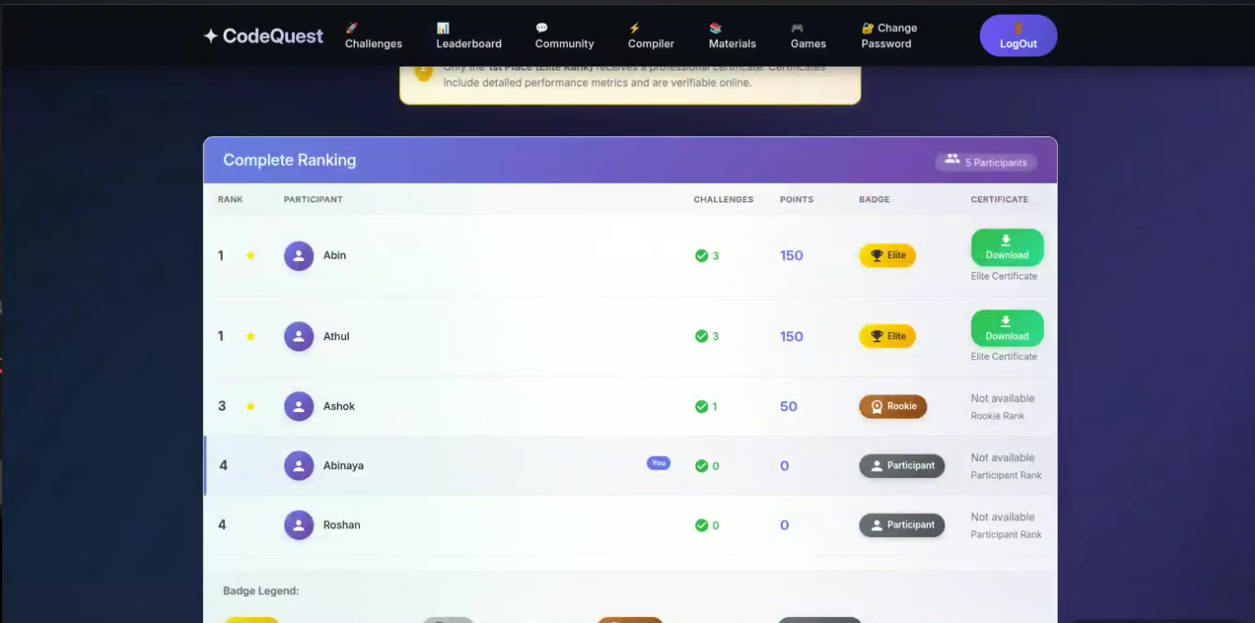Open Change Password
Image resolution: width=1255 pixels, height=623 pixels.
point(889,35)
